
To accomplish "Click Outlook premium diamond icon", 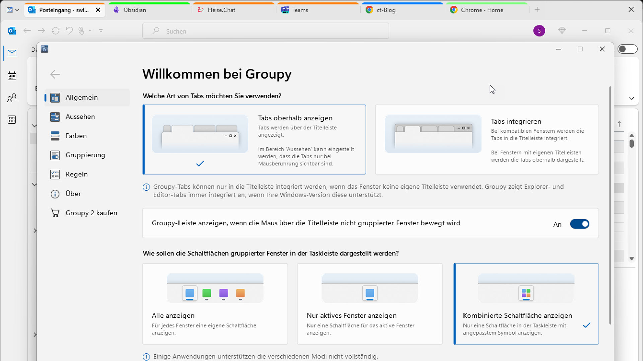I will point(562,31).
